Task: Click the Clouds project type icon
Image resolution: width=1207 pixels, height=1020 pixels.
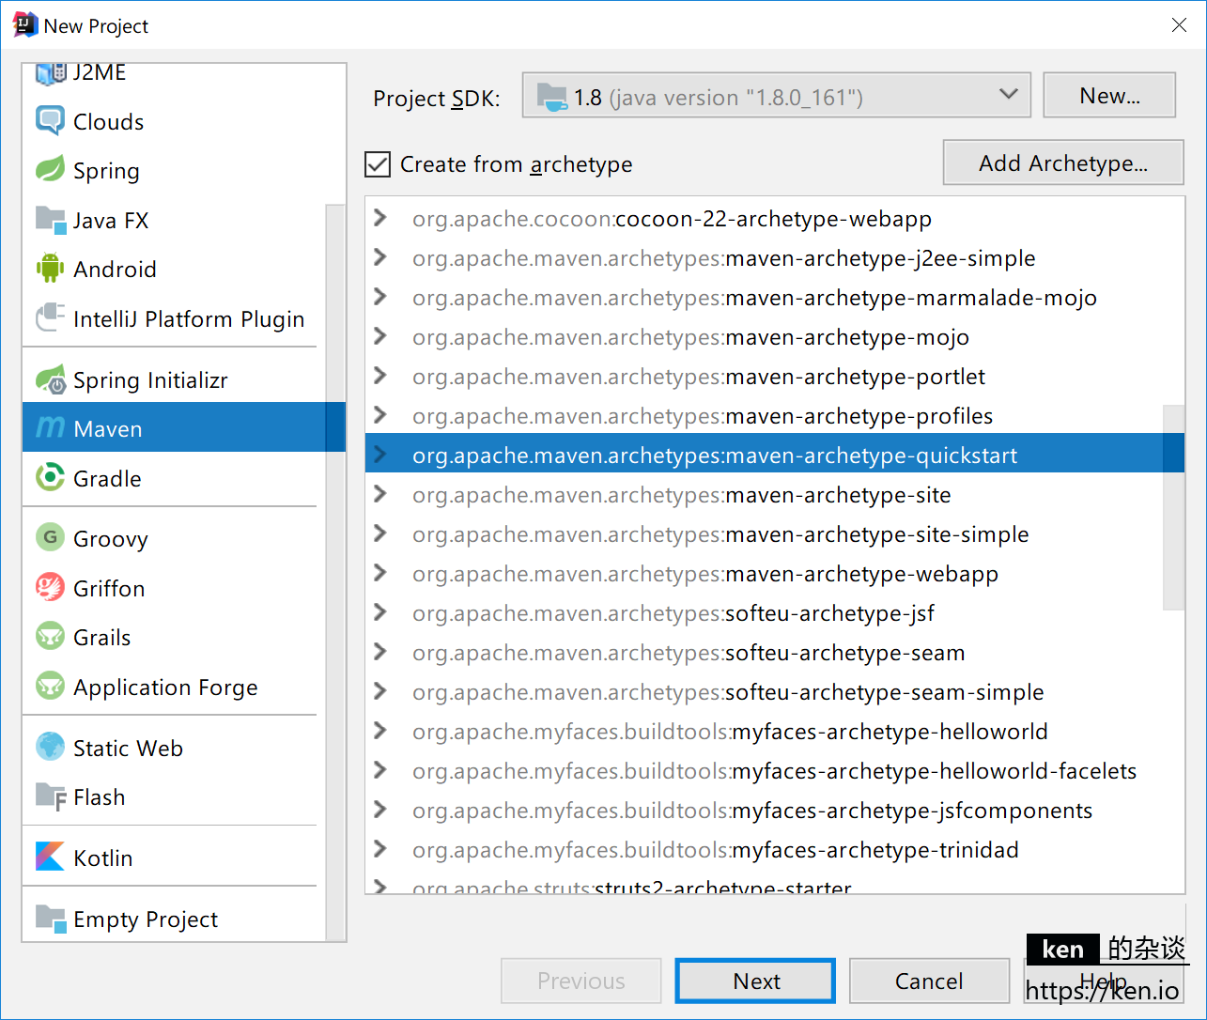Action: (50, 121)
